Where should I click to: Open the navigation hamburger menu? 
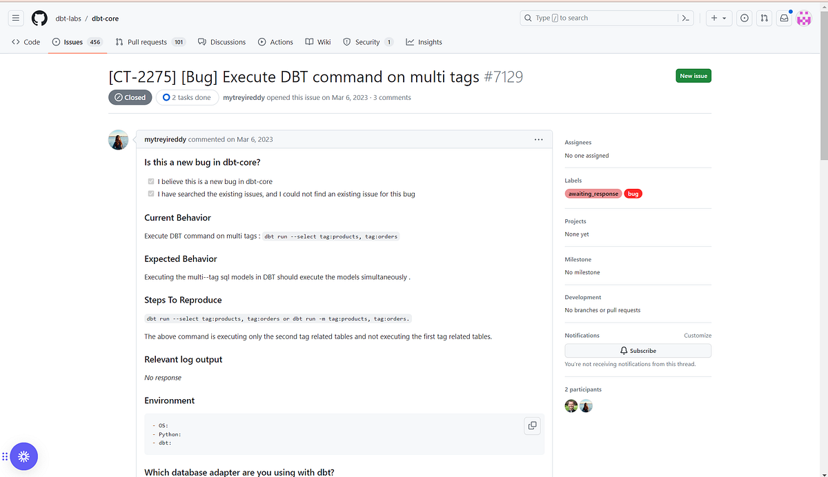point(15,17)
